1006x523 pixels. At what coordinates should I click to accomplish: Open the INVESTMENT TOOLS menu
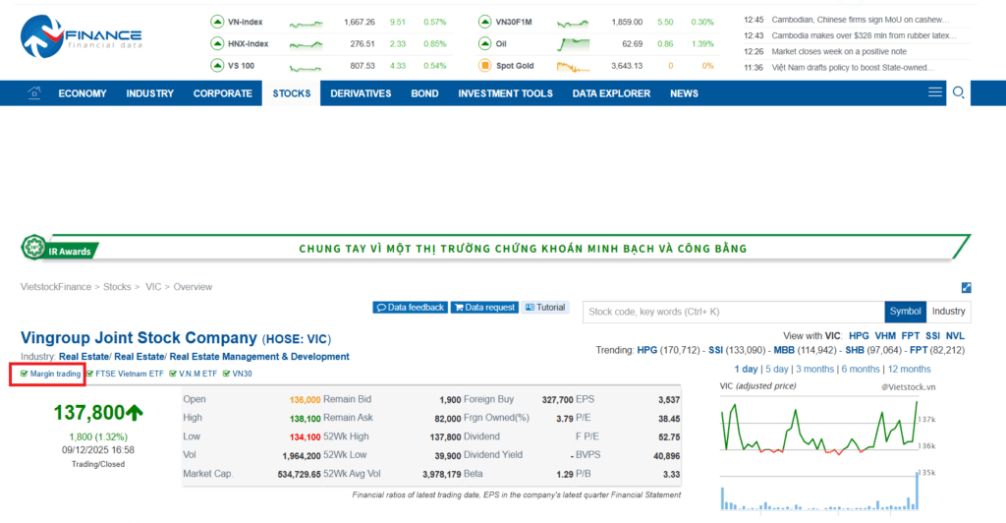pyautogui.click(x=506, y=93)
